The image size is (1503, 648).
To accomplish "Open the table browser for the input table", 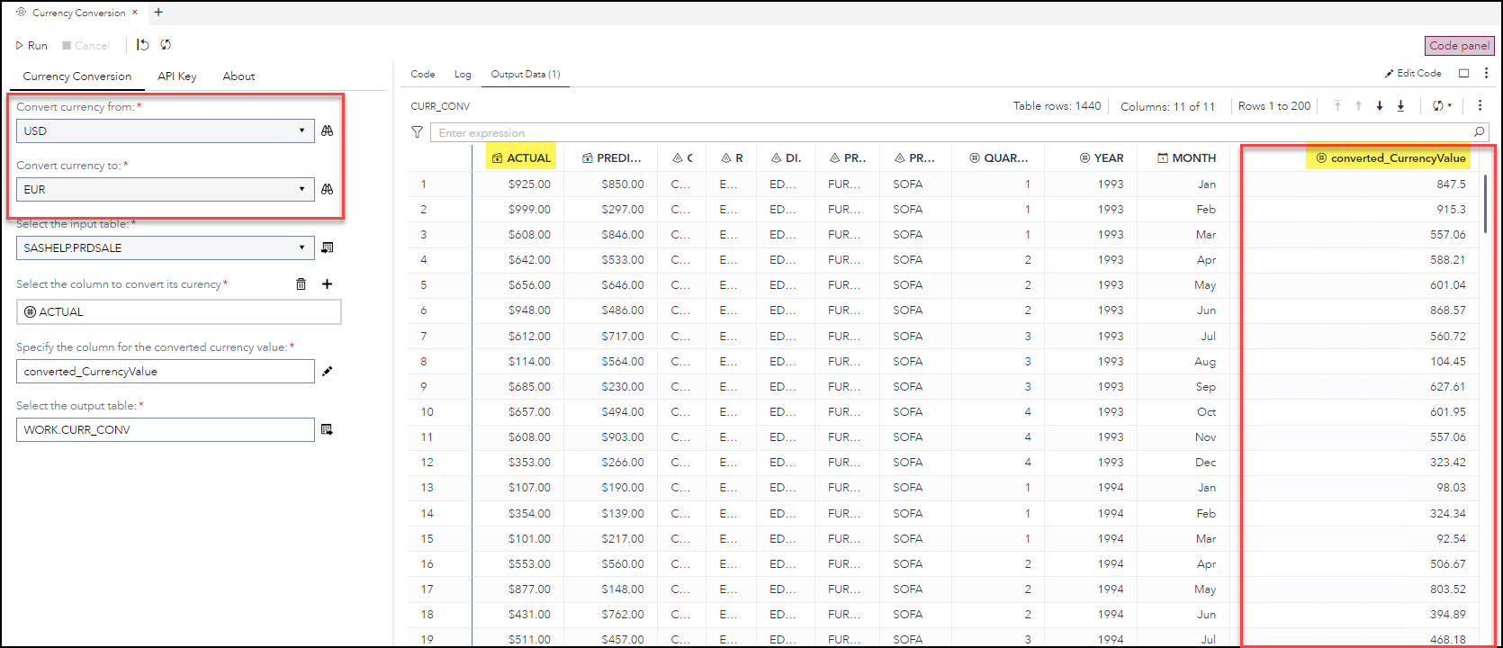I will [x=328, y=248].
